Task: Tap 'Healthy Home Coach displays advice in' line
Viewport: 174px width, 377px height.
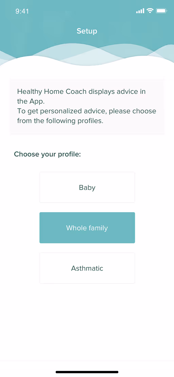Action: coord(81,91)
